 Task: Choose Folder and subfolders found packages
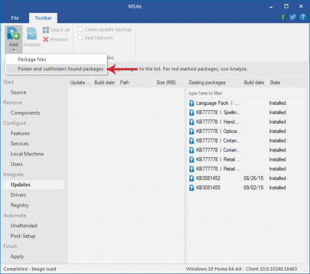click(61, 69)
